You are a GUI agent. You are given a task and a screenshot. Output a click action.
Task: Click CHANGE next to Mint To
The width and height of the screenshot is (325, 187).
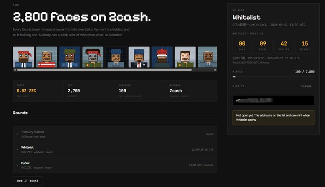306,86
